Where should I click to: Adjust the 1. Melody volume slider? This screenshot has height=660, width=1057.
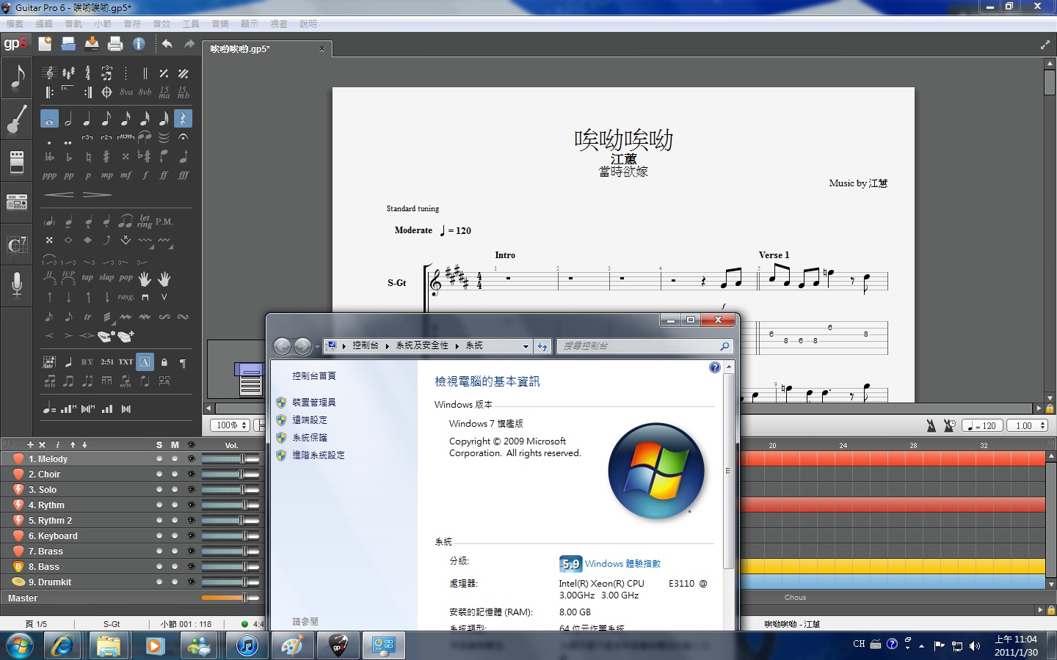click(230, 458)
